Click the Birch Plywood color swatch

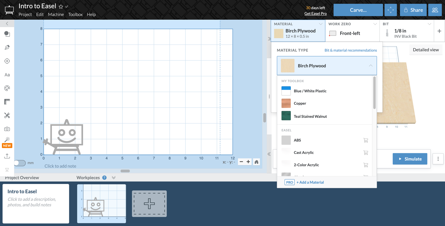point(288,66)
